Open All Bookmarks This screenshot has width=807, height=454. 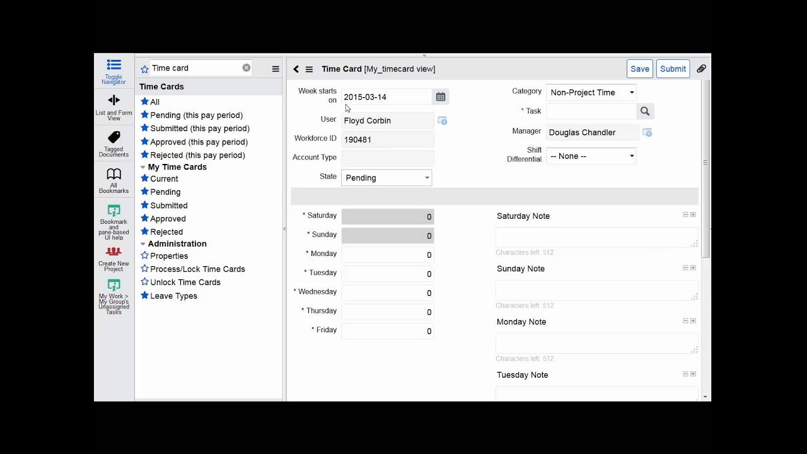[113, 180]
